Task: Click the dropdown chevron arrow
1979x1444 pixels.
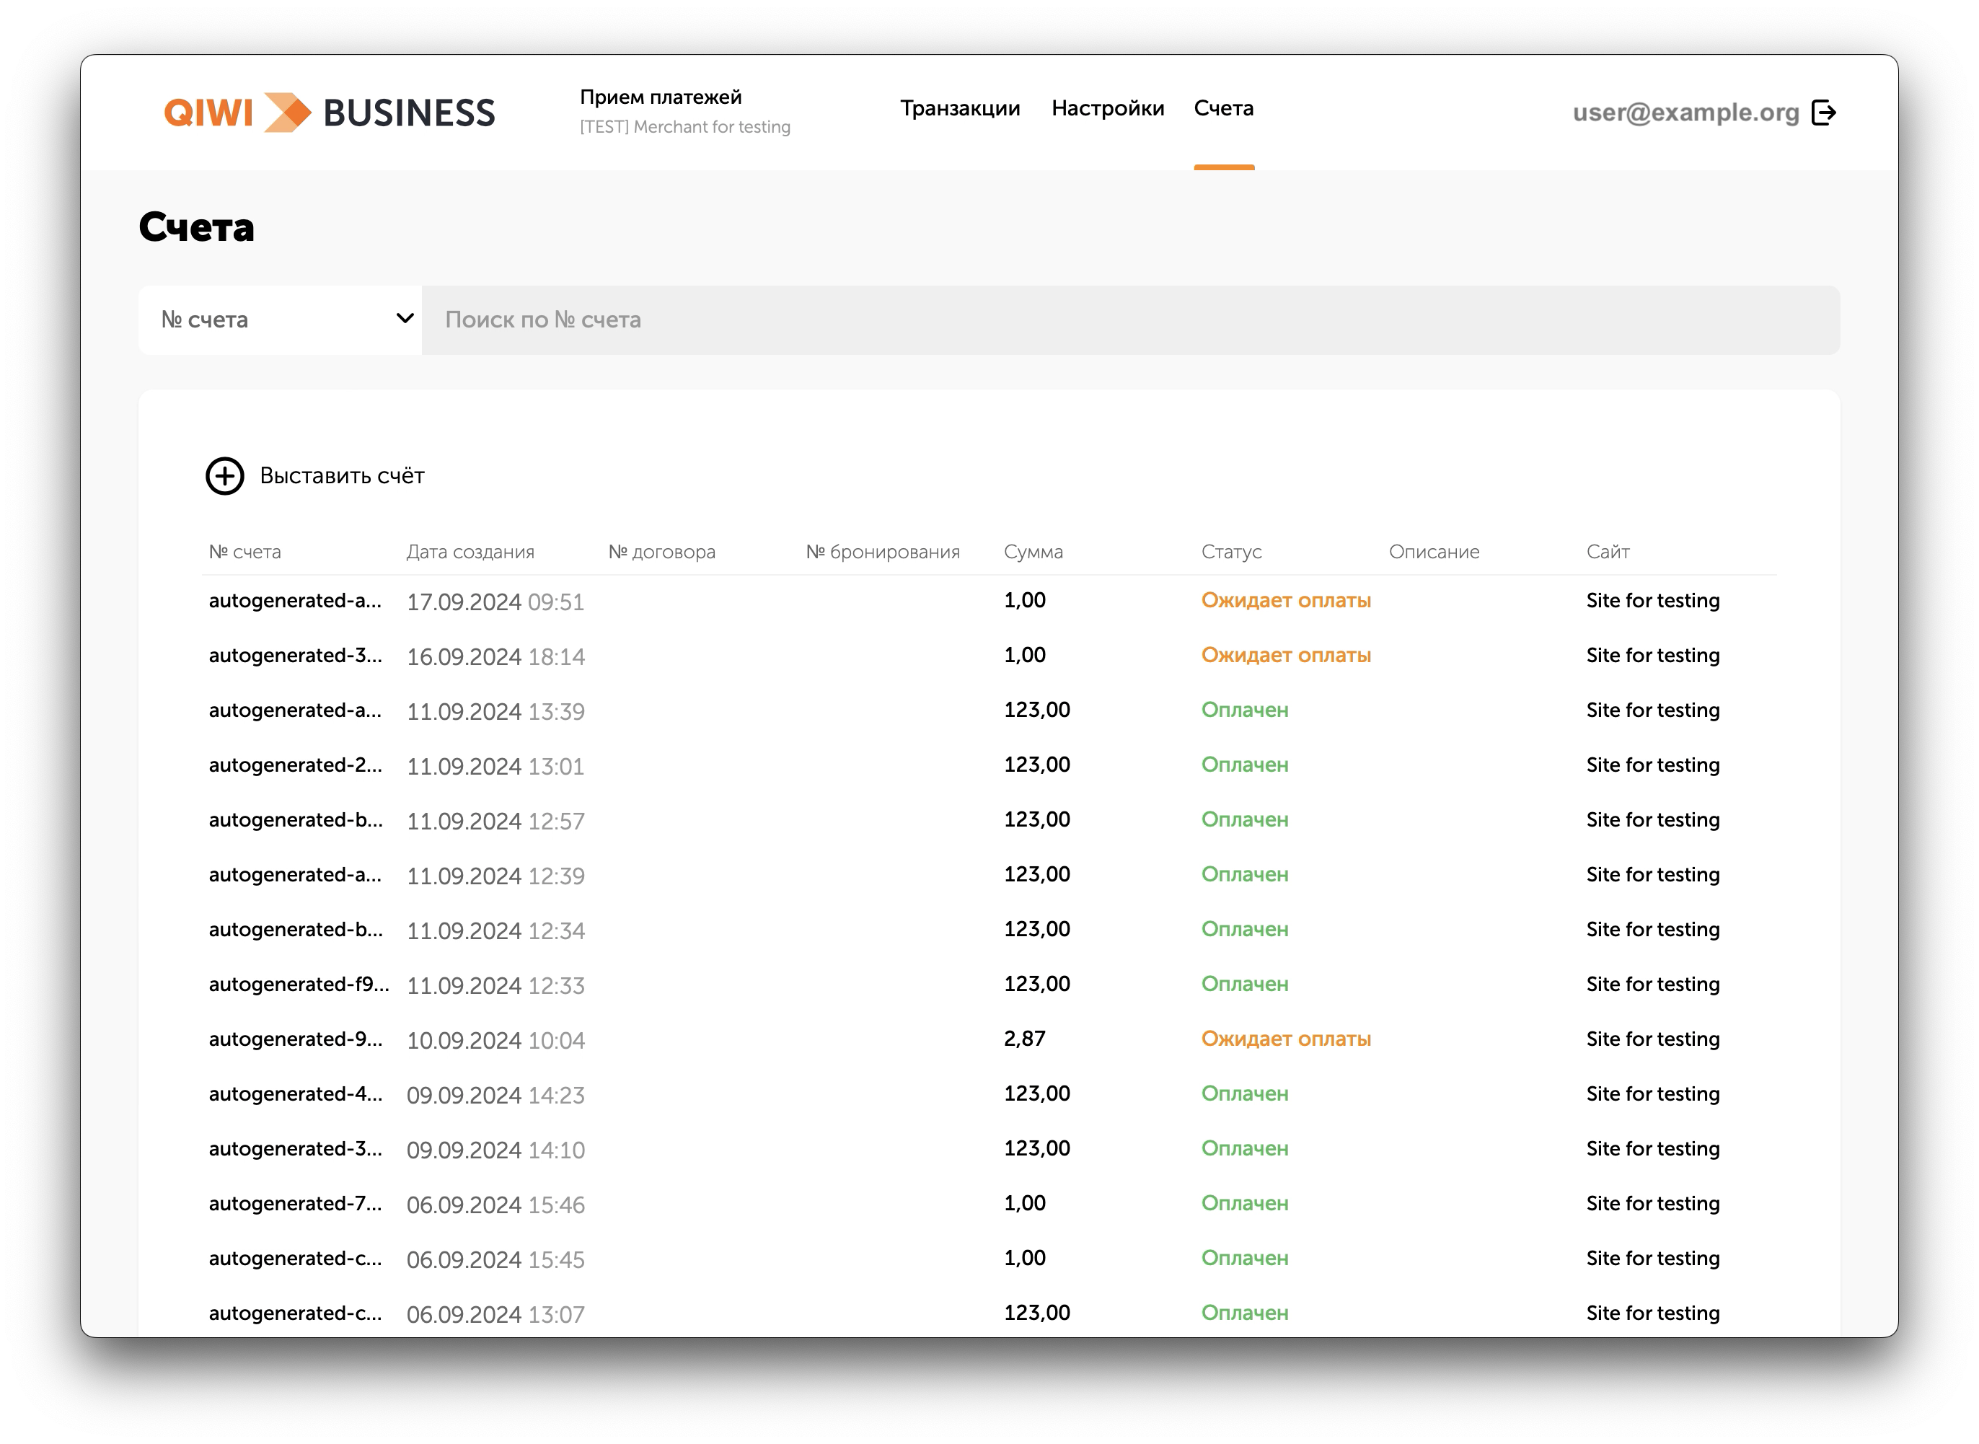Action: [405, 319]
